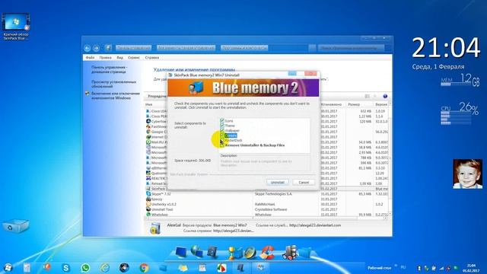The image size is (487, 274).
Task: Click the Speccy icon in the programs list
Action: [x=148, y=199]
